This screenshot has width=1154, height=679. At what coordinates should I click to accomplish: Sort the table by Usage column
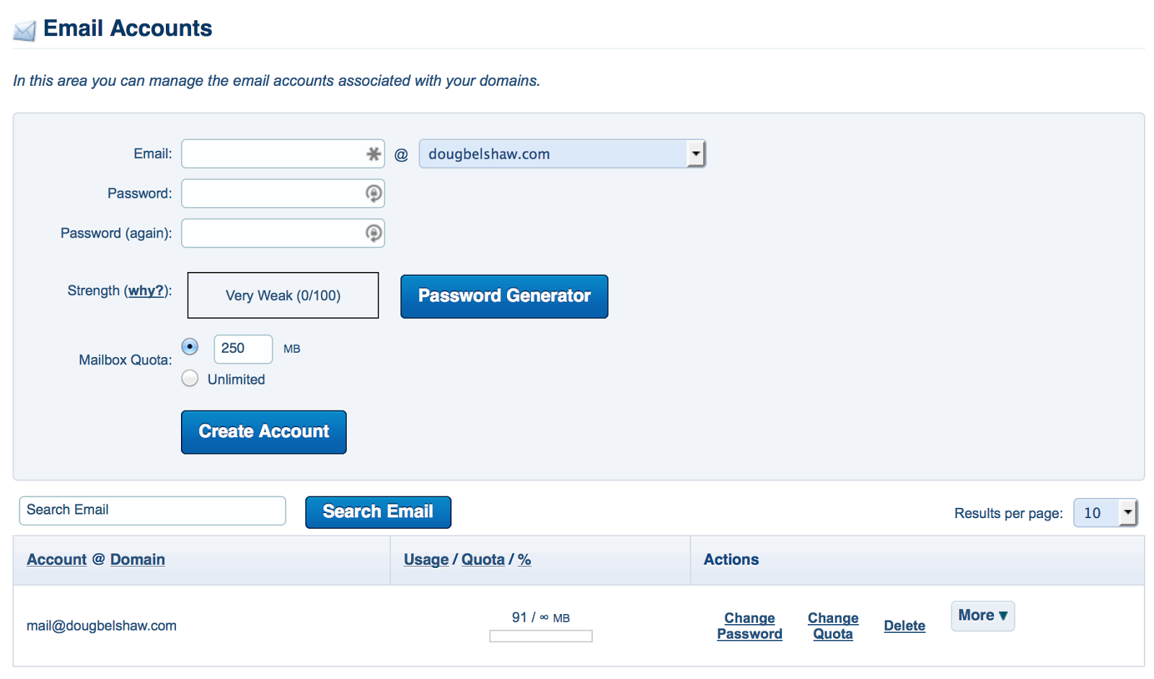point(426,559)
